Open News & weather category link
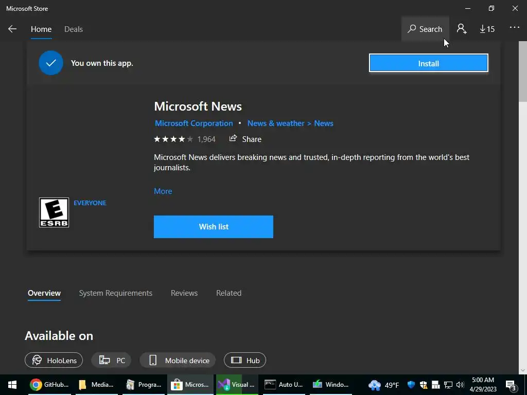The width and height of the screenshot is (527, 395). tap(276, 123)
